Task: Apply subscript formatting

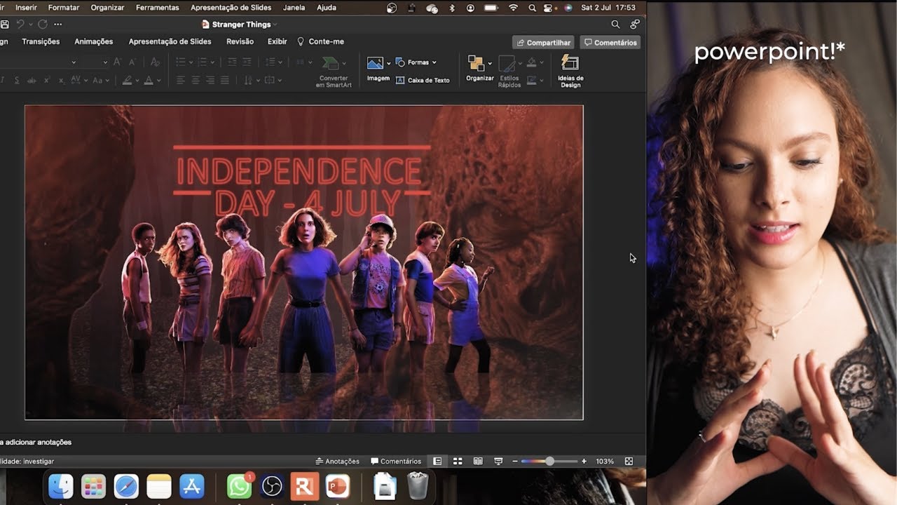Action: point(62,81)
